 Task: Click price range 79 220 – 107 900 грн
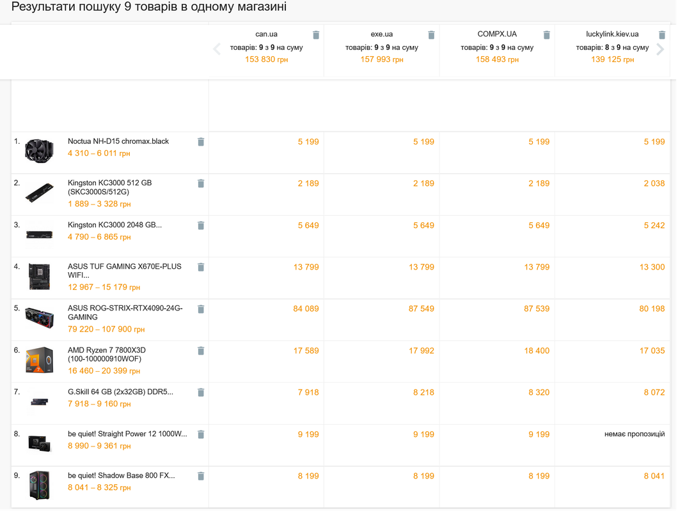106,329
